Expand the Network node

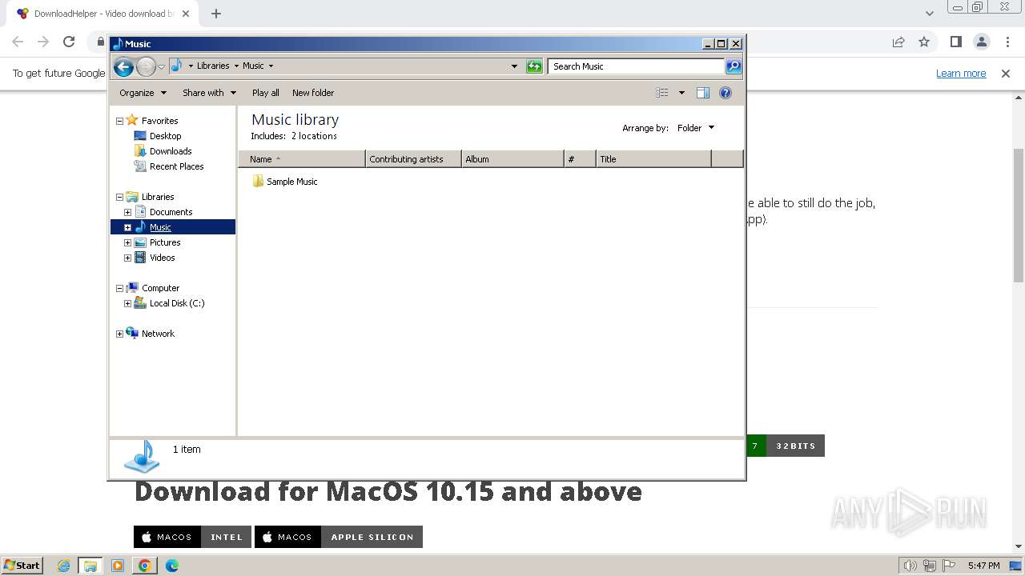119,334
